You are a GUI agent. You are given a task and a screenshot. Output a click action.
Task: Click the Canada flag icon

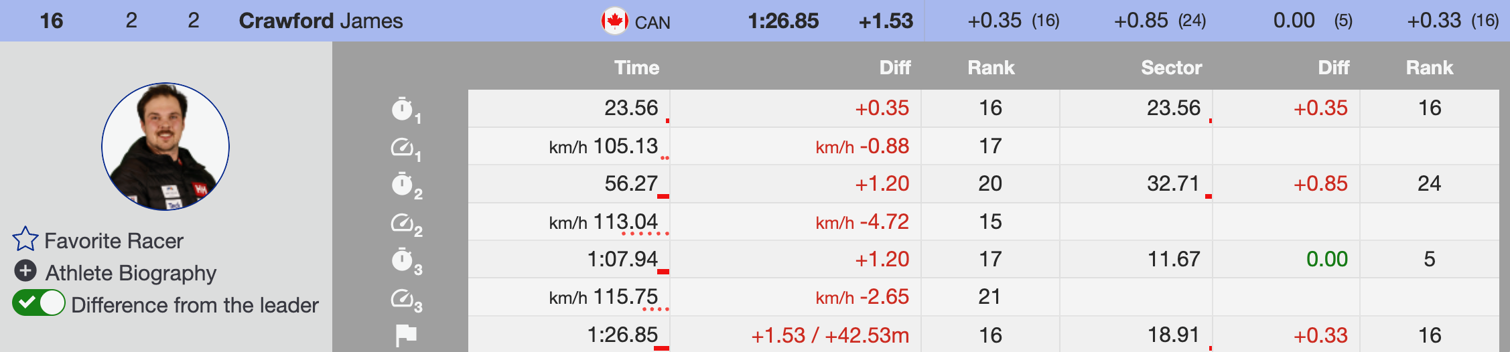pos(614,21)
